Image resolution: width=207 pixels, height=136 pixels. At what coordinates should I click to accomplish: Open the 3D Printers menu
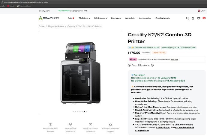84,18
